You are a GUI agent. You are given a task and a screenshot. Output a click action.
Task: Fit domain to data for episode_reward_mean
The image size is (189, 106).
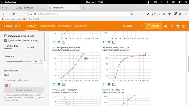(x=64, y=85)
